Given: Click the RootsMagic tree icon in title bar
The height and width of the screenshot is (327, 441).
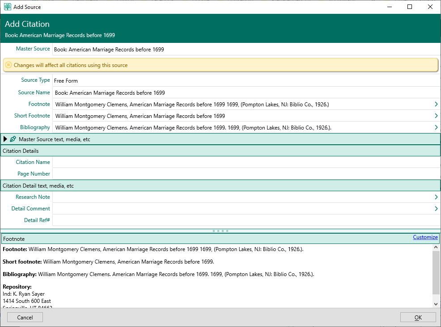Looking at the screenshot, I should [x=8, y=7].
